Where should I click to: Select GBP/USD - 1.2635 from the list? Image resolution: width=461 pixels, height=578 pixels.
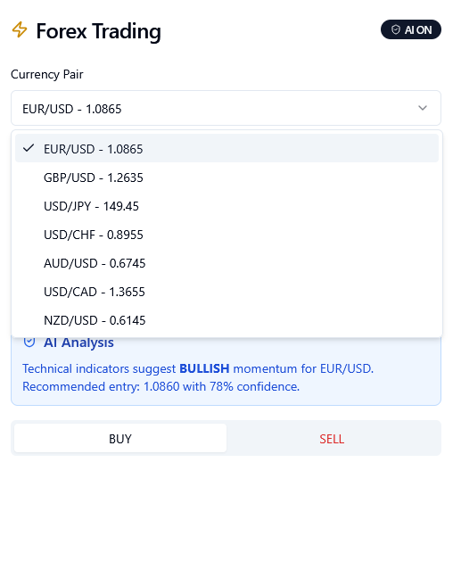pyautogui.click(x=226, y=178)
